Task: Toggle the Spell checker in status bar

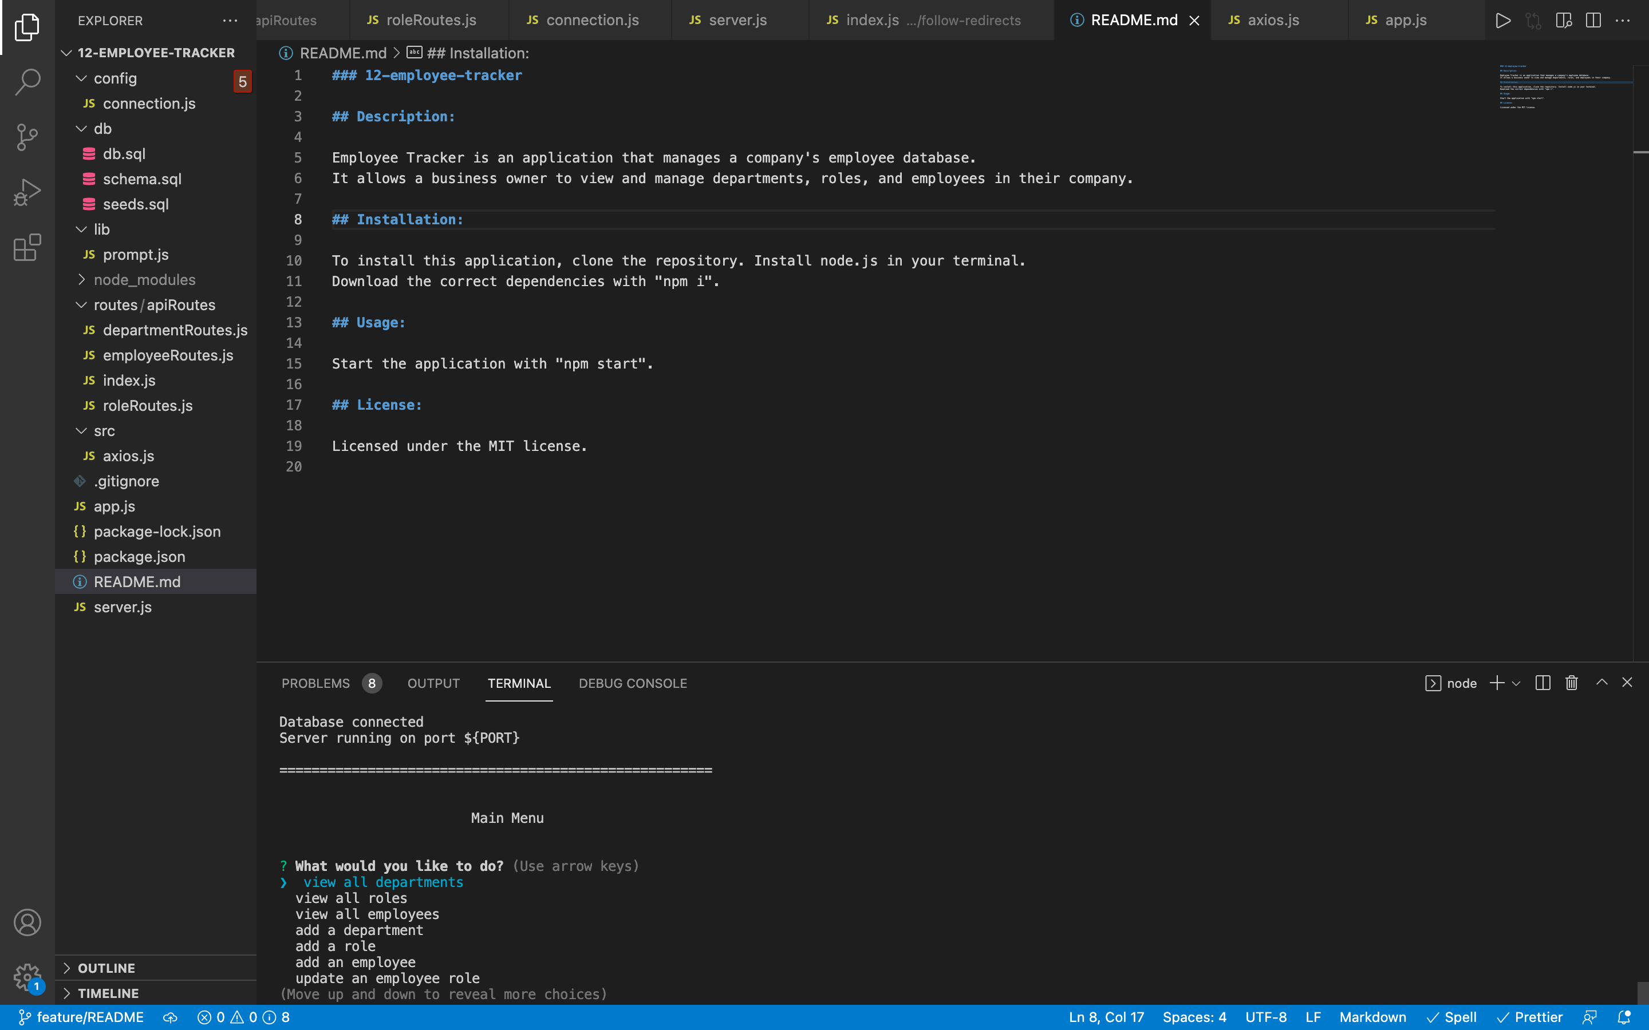Action: click(1451, 1017)
